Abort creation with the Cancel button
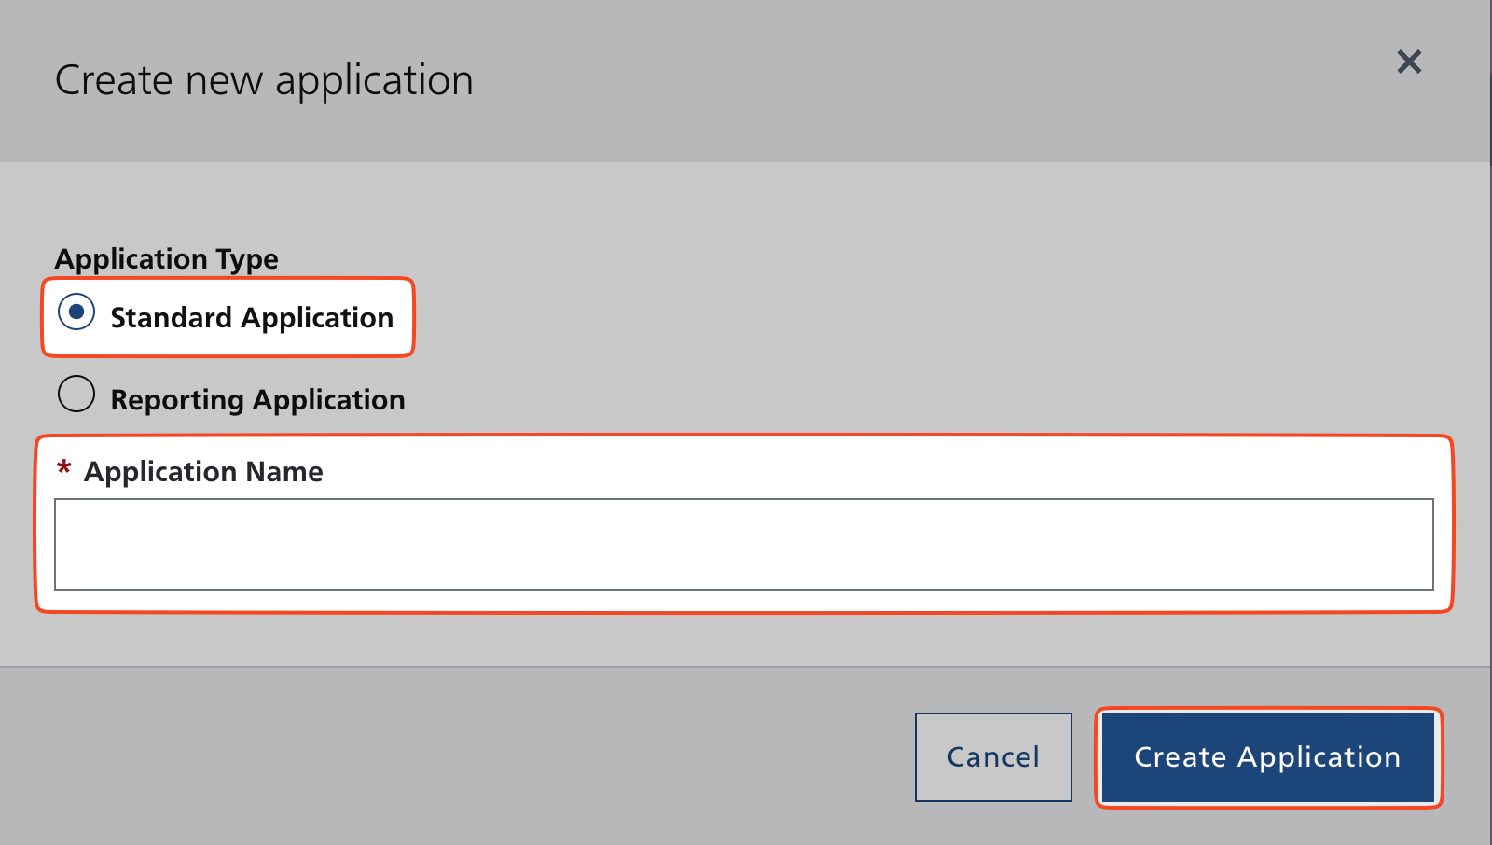This screenshot has height=845, width=1492. coord(993,756)
